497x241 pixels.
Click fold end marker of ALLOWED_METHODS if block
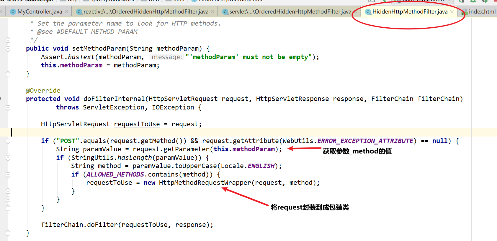click(x=8, y=191)
